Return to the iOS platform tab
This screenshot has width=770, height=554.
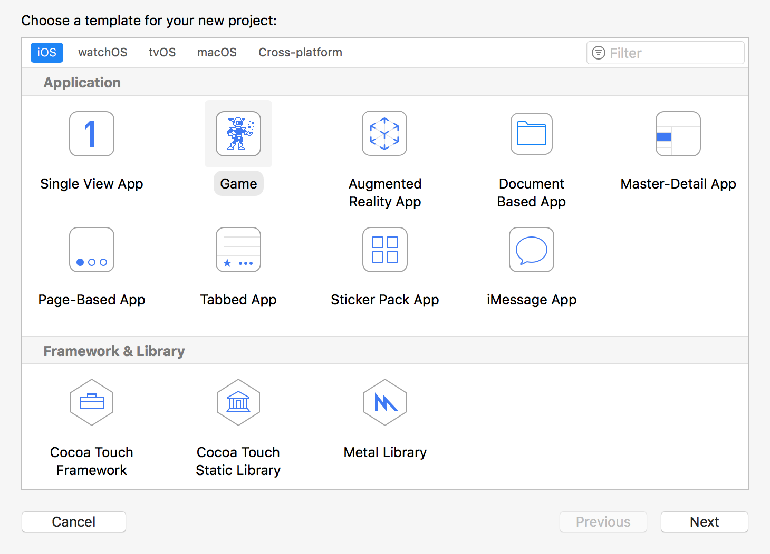pos(46,52)
